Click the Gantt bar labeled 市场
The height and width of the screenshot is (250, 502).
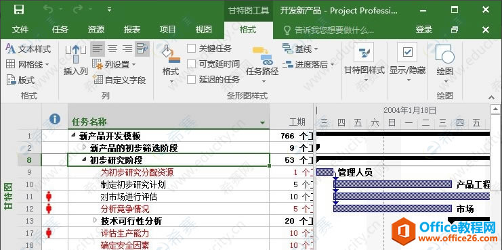(392, 209)
